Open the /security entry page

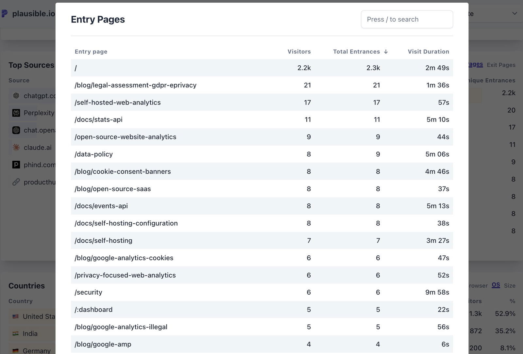pyautogui.click(x=88, y=292)
